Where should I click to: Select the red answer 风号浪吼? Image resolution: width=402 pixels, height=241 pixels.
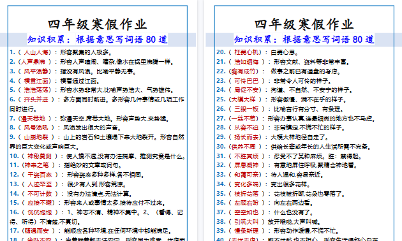[x=36, y=128]
